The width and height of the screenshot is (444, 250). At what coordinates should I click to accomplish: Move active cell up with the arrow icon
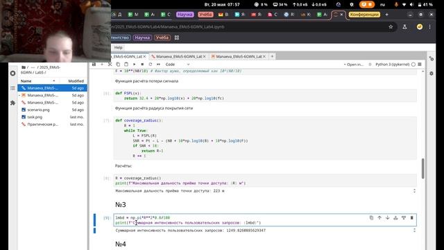pyautogui.click(x=379, y=217)
